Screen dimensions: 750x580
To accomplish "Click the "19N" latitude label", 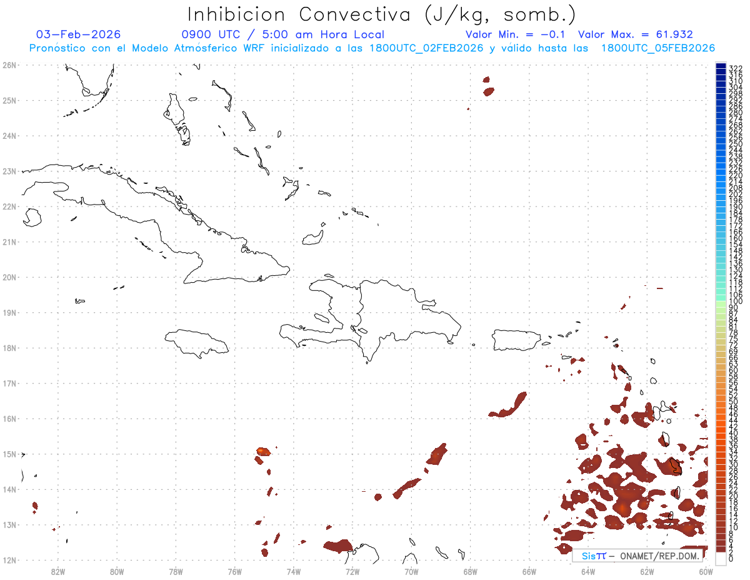I will click(x=9, y=312).
